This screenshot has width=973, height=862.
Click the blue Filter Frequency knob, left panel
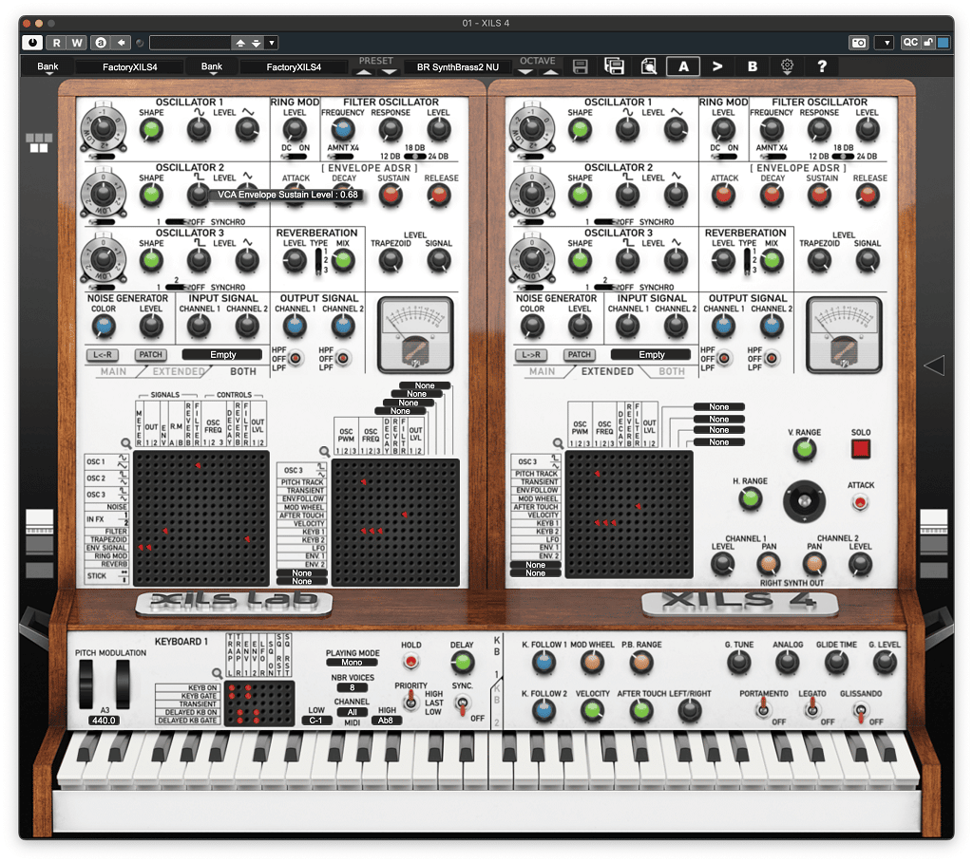coord(342,129)
